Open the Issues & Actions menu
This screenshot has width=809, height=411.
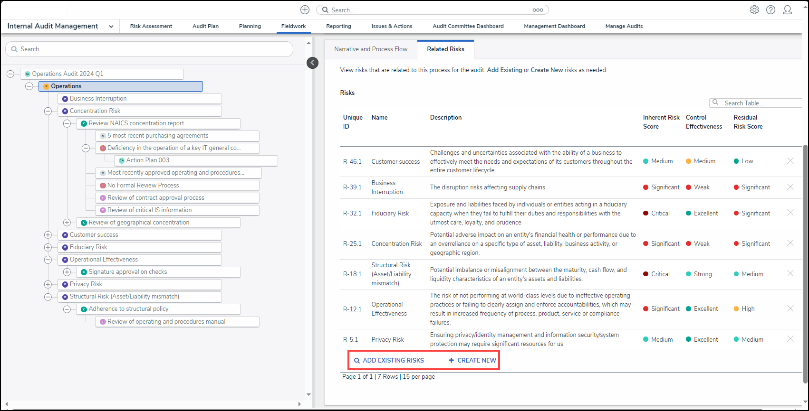[x=392, y=26]
